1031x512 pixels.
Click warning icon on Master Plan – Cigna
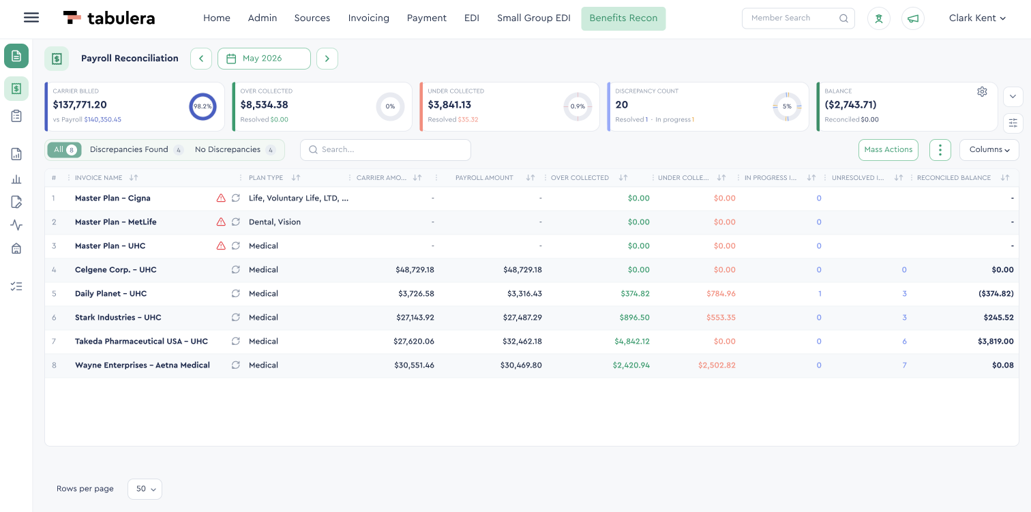pos(221,198)
